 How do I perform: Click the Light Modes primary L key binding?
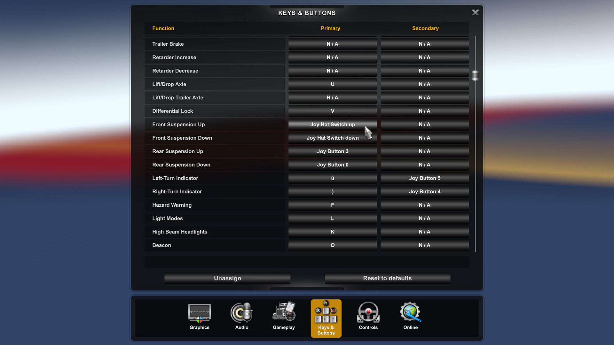click(332, 218)
